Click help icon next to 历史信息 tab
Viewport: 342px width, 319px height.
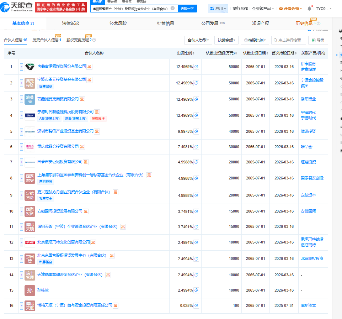click(x=319, y=23)
